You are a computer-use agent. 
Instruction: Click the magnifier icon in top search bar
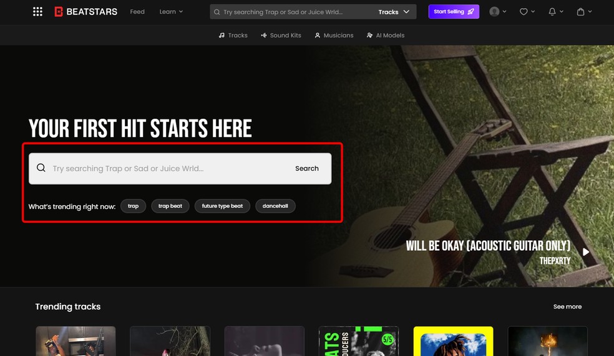click(x=217, y=12)
